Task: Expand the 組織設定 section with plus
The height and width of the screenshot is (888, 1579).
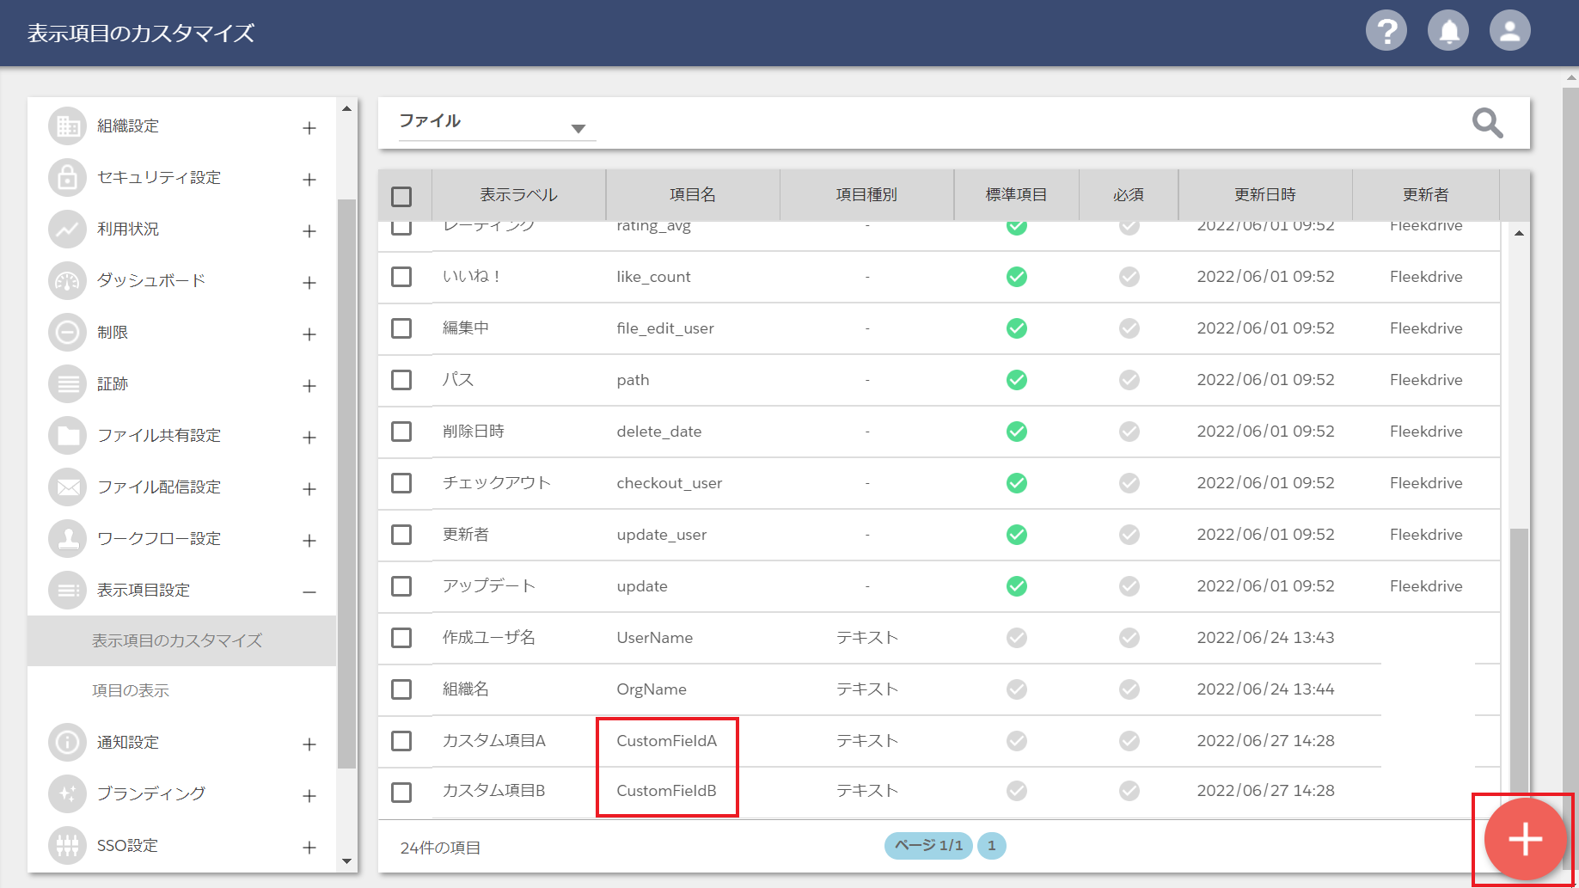Action: click(309, 128)
